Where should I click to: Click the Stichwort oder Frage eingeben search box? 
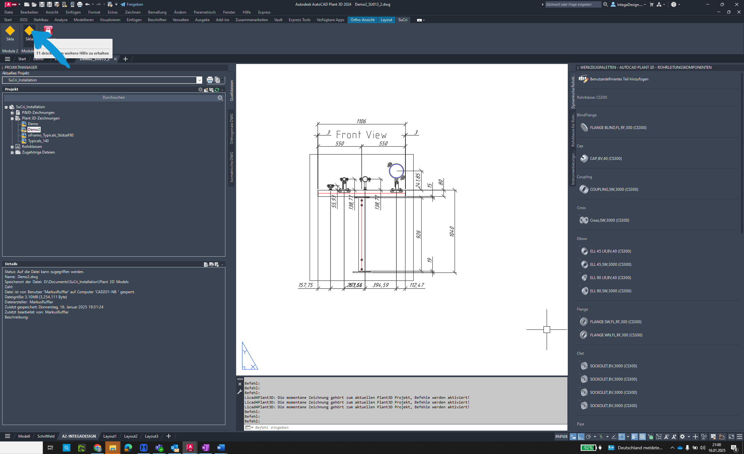click(x=573, y=4)
